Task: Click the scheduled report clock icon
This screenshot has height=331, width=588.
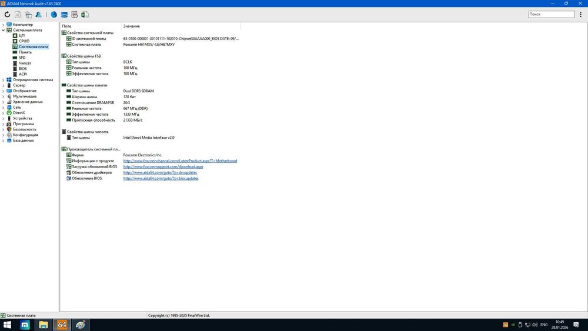Action: (75, 15)
